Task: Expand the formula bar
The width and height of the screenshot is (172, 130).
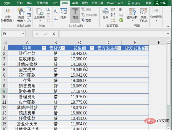Action: (168, 34)
